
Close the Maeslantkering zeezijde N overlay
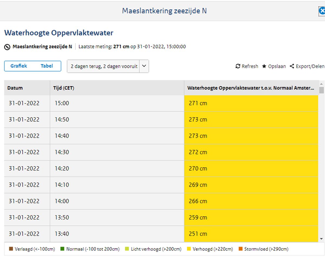(322, 11)
